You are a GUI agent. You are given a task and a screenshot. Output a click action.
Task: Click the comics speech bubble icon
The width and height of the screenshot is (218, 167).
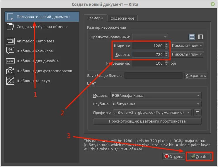[x=10, y=51]
